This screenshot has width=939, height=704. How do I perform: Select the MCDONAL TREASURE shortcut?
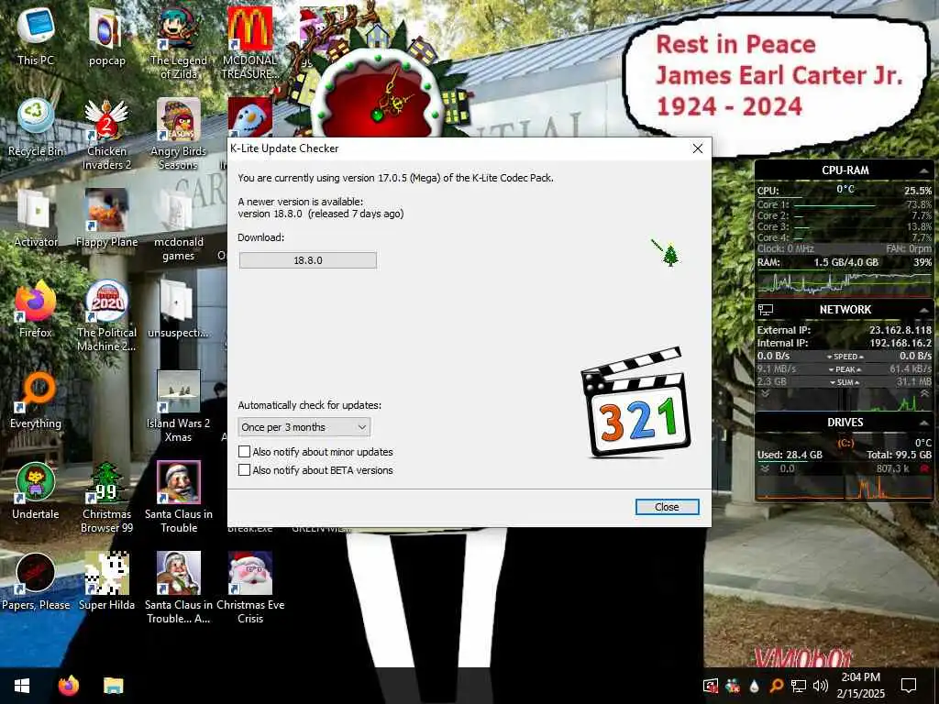click(249, 43)
